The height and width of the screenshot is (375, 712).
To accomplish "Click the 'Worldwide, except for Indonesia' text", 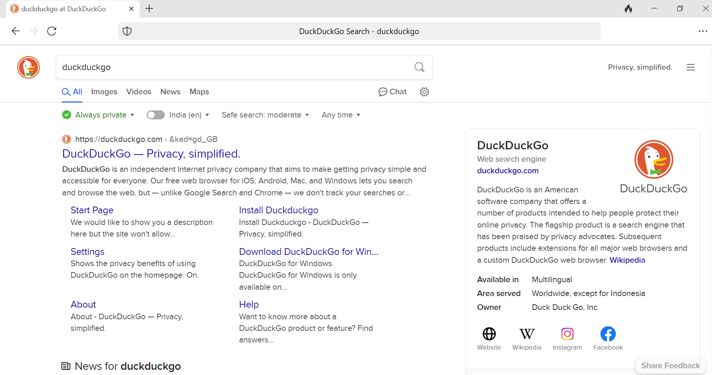I will pyautogui.click(x=588, y=293).
